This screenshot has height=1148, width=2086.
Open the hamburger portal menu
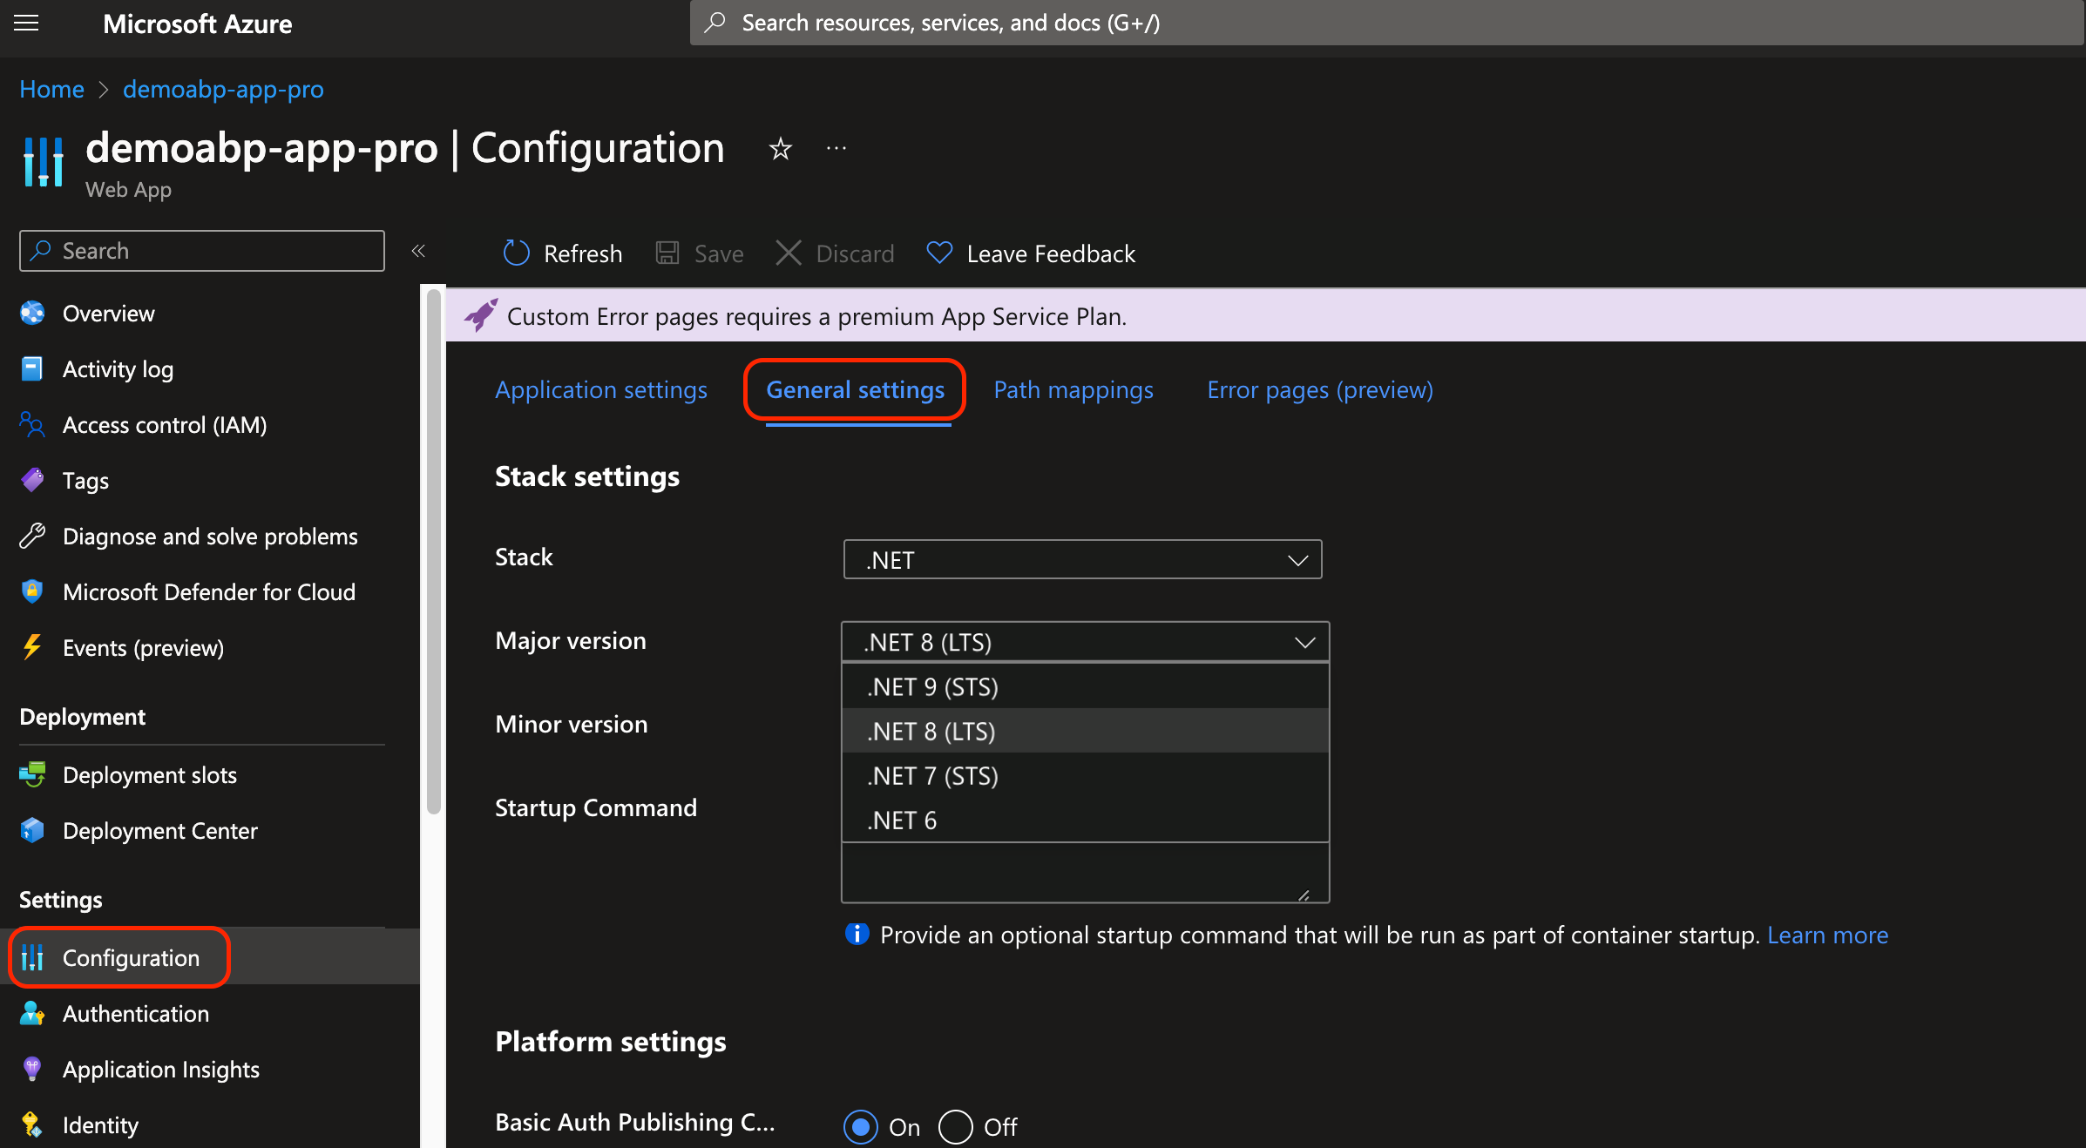(26, 23)
